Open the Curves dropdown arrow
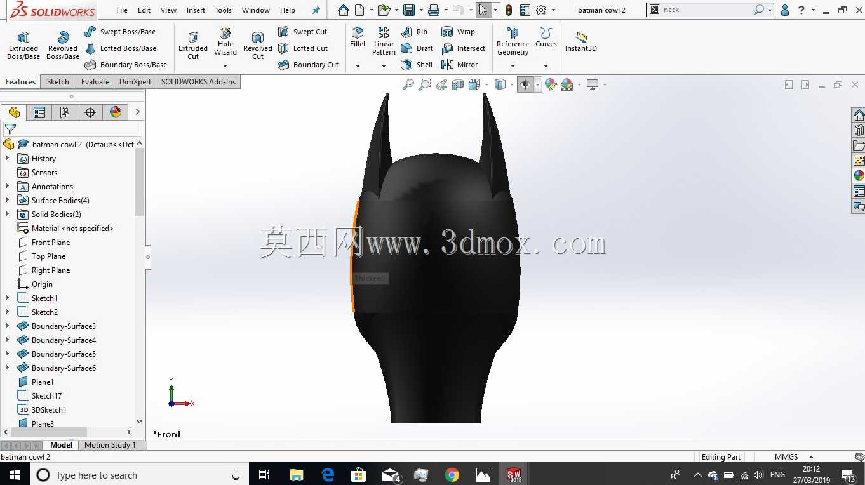Screen dimensions: 865x485 546,66
